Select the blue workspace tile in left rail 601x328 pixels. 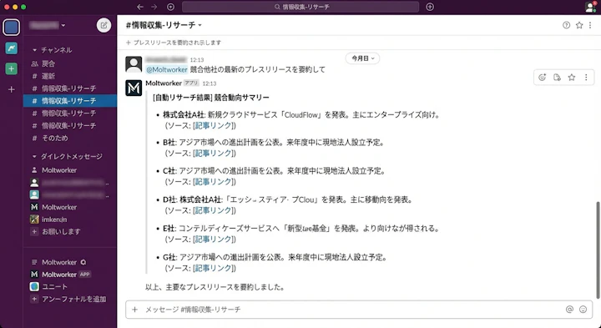point(11,28)
